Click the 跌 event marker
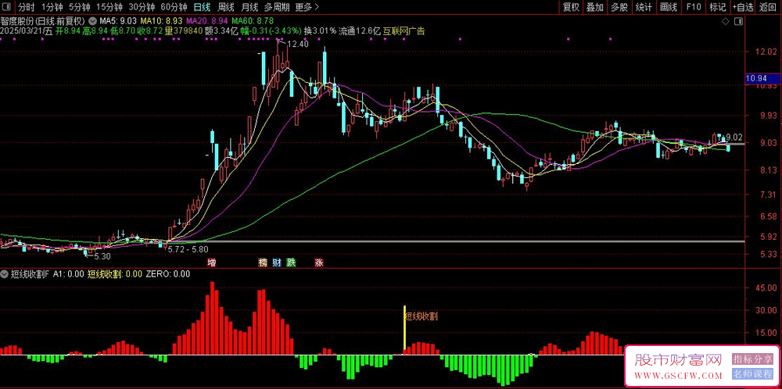This screenshot has height=389, width=782. pyautogui.click(x=291, y=262)
